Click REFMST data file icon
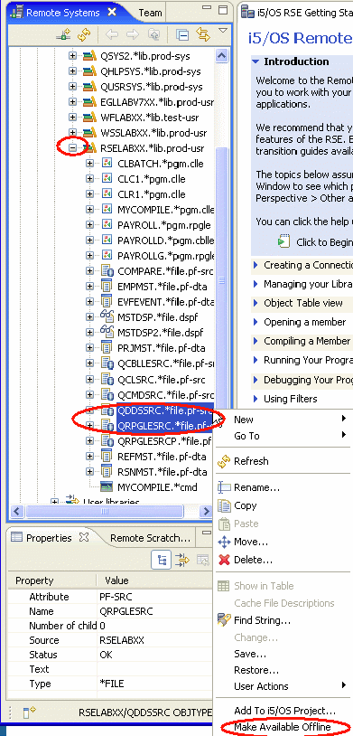The width and height of the screenshot is (353, 736). (x=107, y=456)
